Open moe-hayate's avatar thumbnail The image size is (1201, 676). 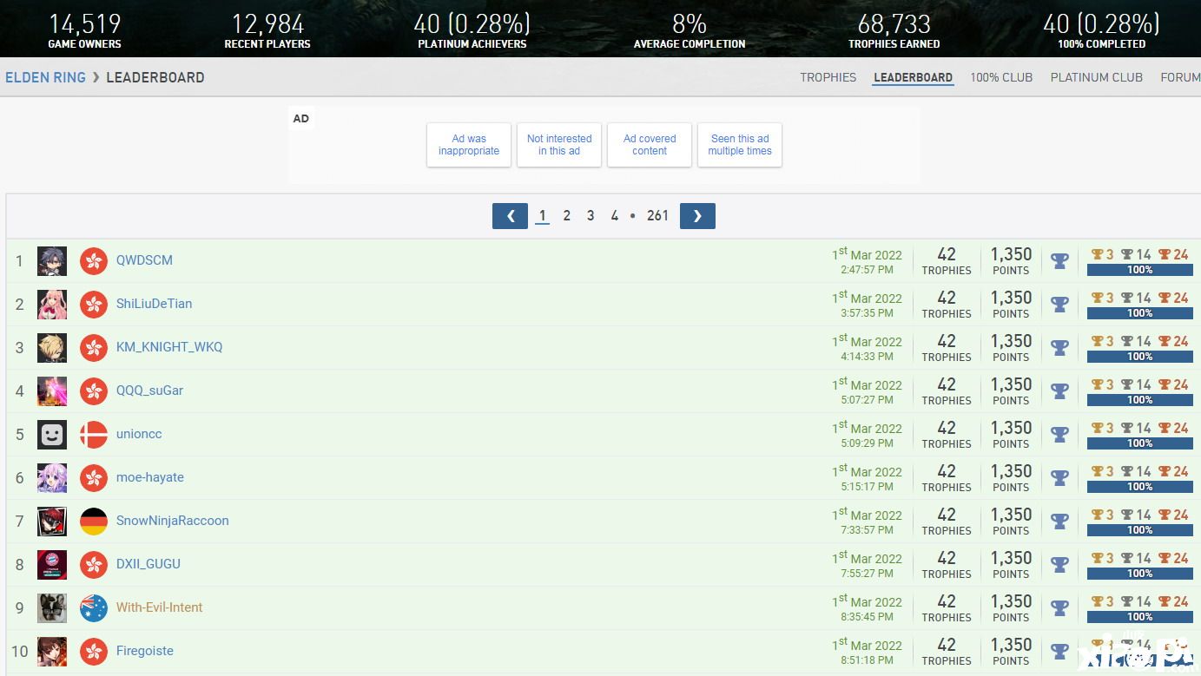click(52, 477)
